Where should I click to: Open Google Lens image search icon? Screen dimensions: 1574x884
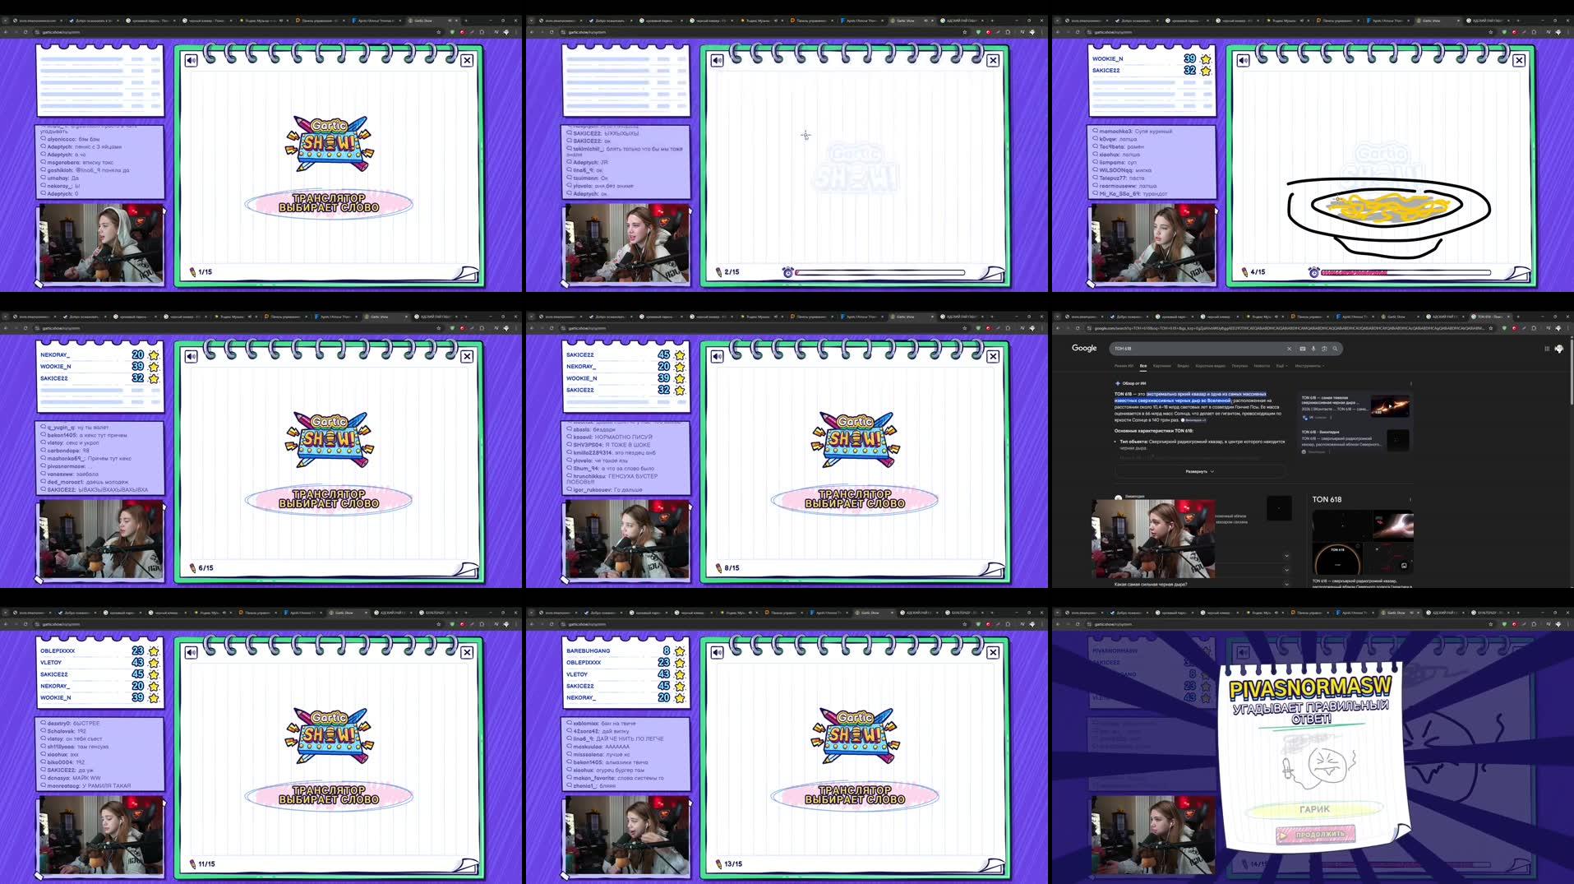coord(1324,349)
